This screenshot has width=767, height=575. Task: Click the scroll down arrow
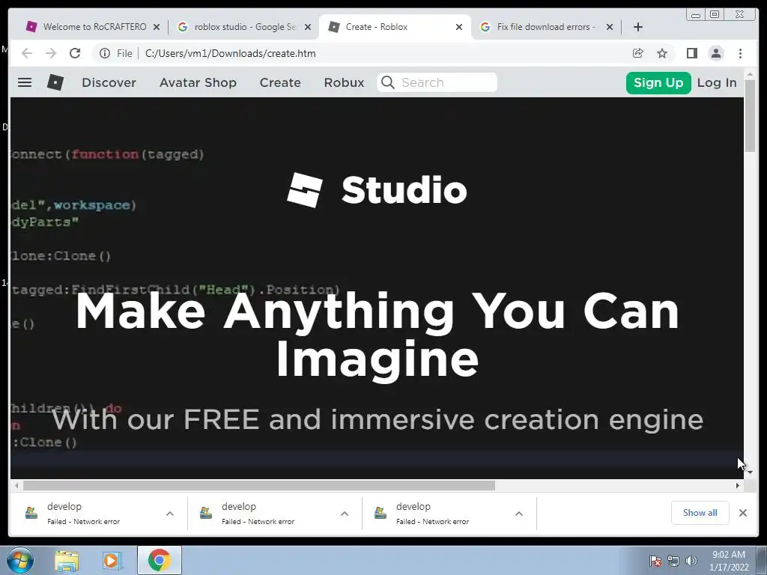click(x=750, y=472)
